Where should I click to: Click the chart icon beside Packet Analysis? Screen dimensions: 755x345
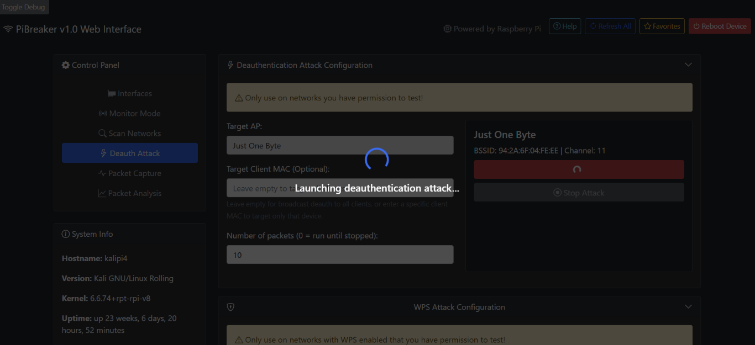tap(102, 193)
